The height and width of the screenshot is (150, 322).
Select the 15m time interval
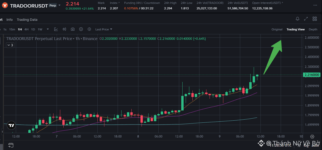(x=12, y=29)
